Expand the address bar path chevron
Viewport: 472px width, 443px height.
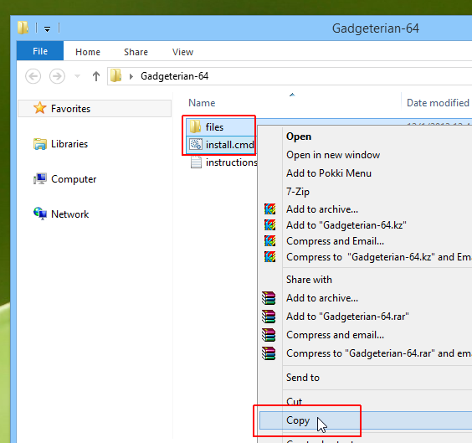tap(131, 76)
